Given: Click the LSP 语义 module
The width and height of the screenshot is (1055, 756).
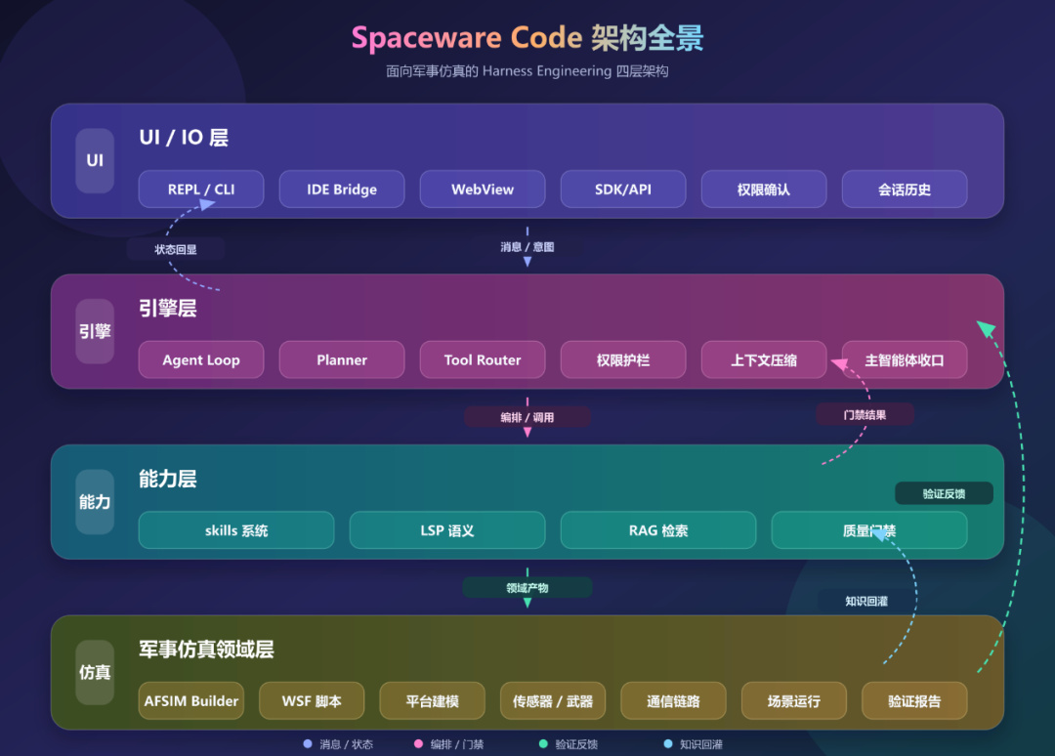Looking at the screenshot, I should coord(447,530).
